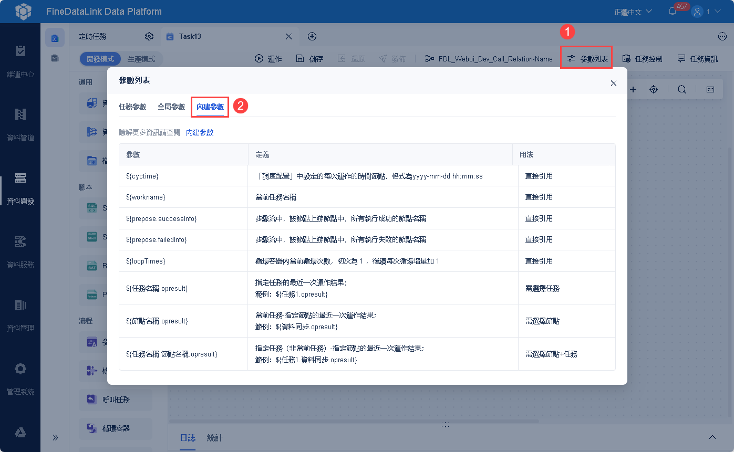734x452 pixels.
Task: Open 資料服務 from the sidebar
Action: coord(20,251)
